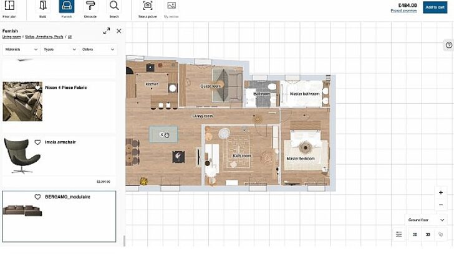The height and width of the screenshot is (255, 454).
Task: Favorite the BERGAMO_modulaire with heart icon
Action: [37, 197]
